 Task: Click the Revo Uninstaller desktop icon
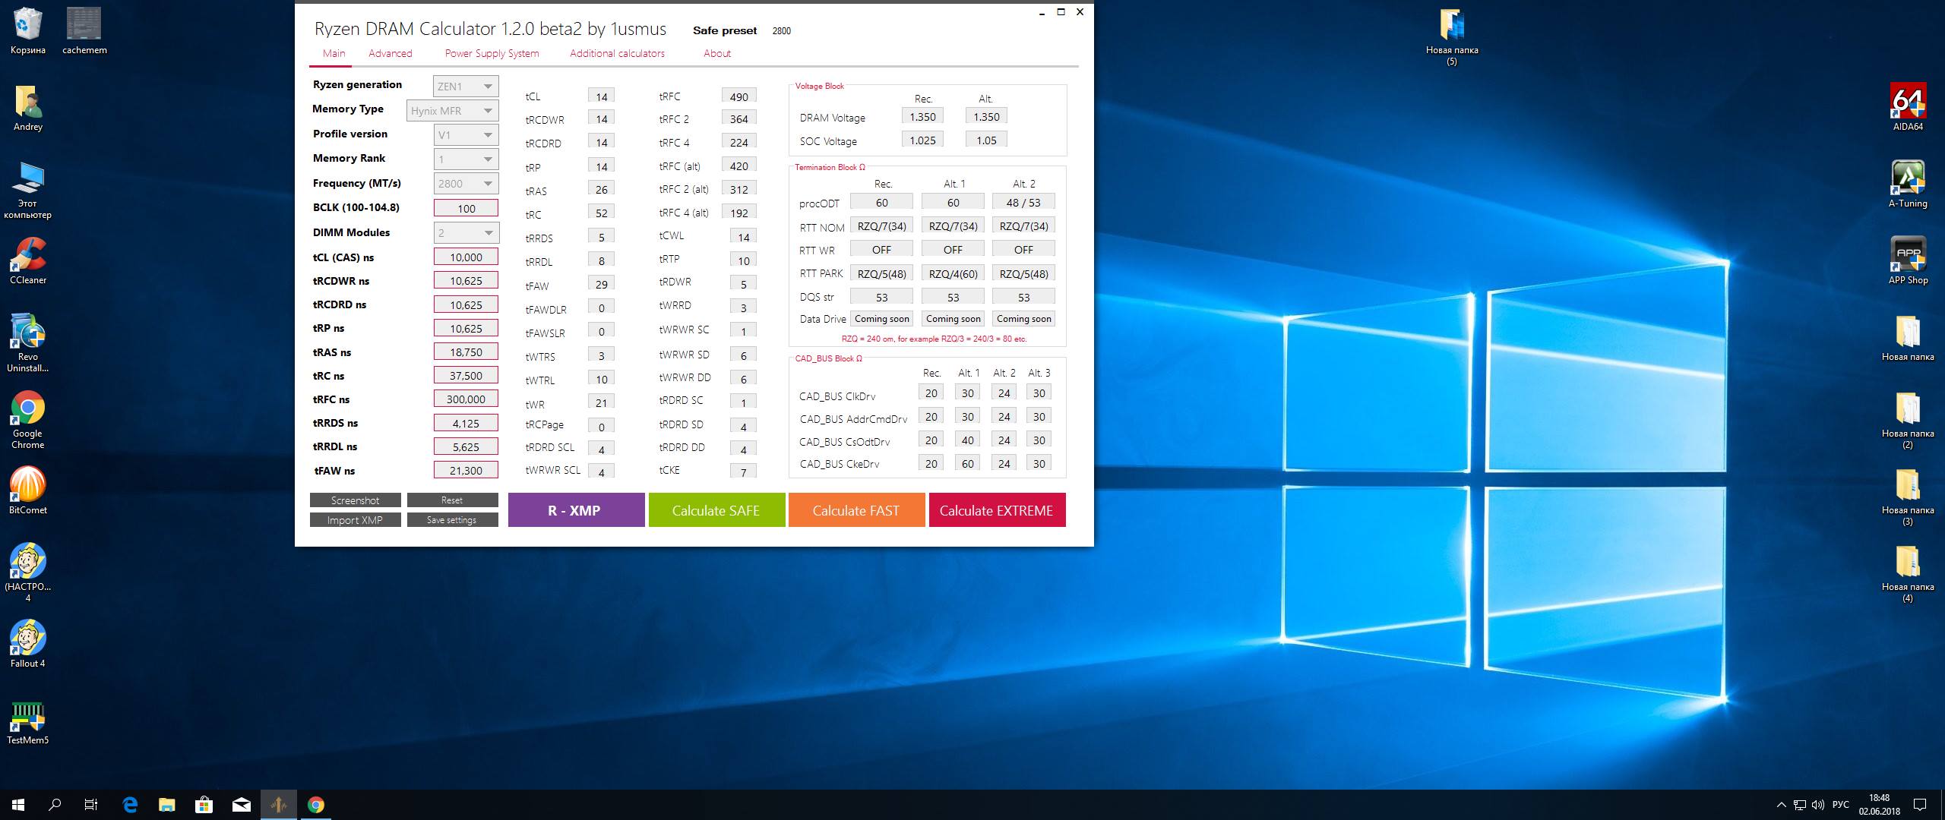[x=28, y=332]
